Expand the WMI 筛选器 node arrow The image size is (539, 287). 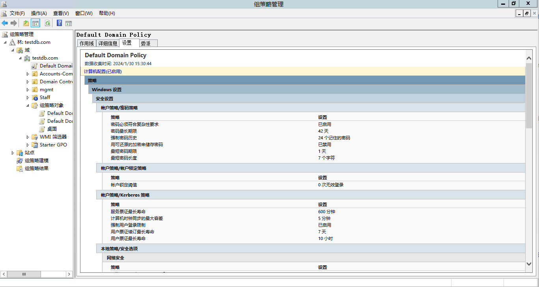tap(28, 137)
